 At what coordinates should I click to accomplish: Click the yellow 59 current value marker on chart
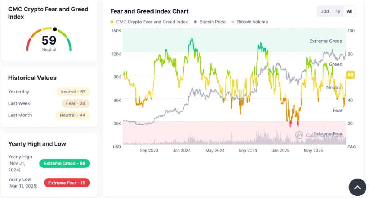350,75
